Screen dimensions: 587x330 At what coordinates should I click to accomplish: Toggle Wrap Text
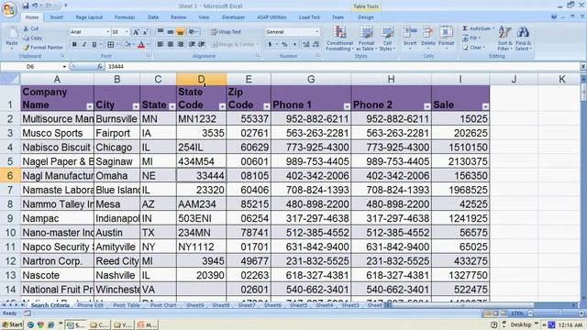(226, 32)
